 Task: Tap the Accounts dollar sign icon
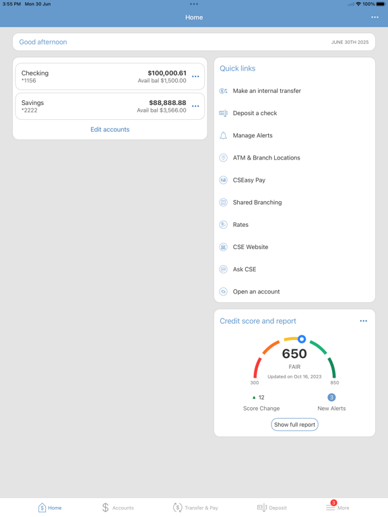point(105,508)
